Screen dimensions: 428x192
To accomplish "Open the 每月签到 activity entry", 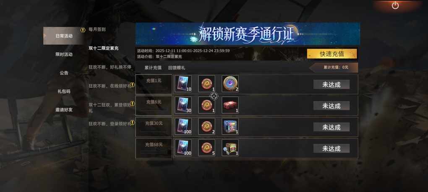I will click(x=97, y=29).
